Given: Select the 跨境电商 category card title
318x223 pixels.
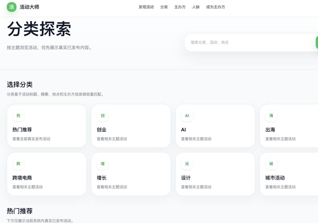Looking at the screenshot, I should point(22,178).
